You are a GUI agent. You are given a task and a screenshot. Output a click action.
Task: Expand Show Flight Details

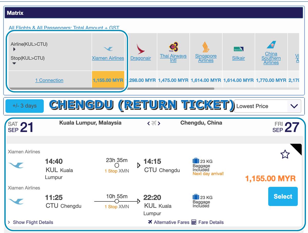coord(30,222)
